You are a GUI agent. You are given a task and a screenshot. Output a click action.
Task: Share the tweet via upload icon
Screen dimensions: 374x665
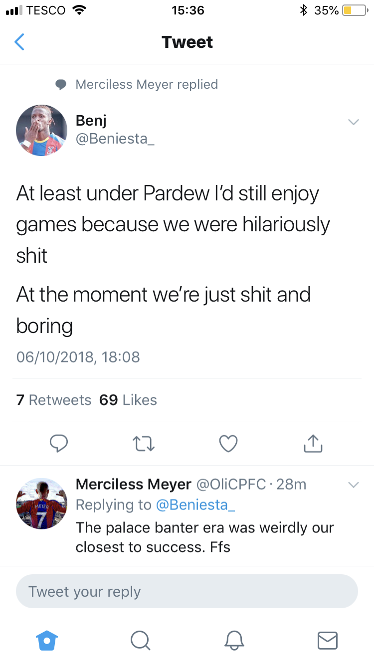pos(313,443)
